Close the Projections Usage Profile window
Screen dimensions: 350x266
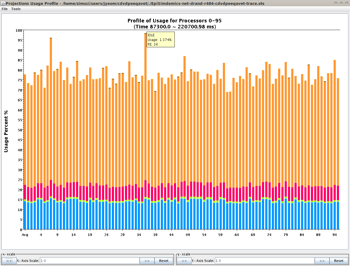pyautogui.click(x=346, y=3)
